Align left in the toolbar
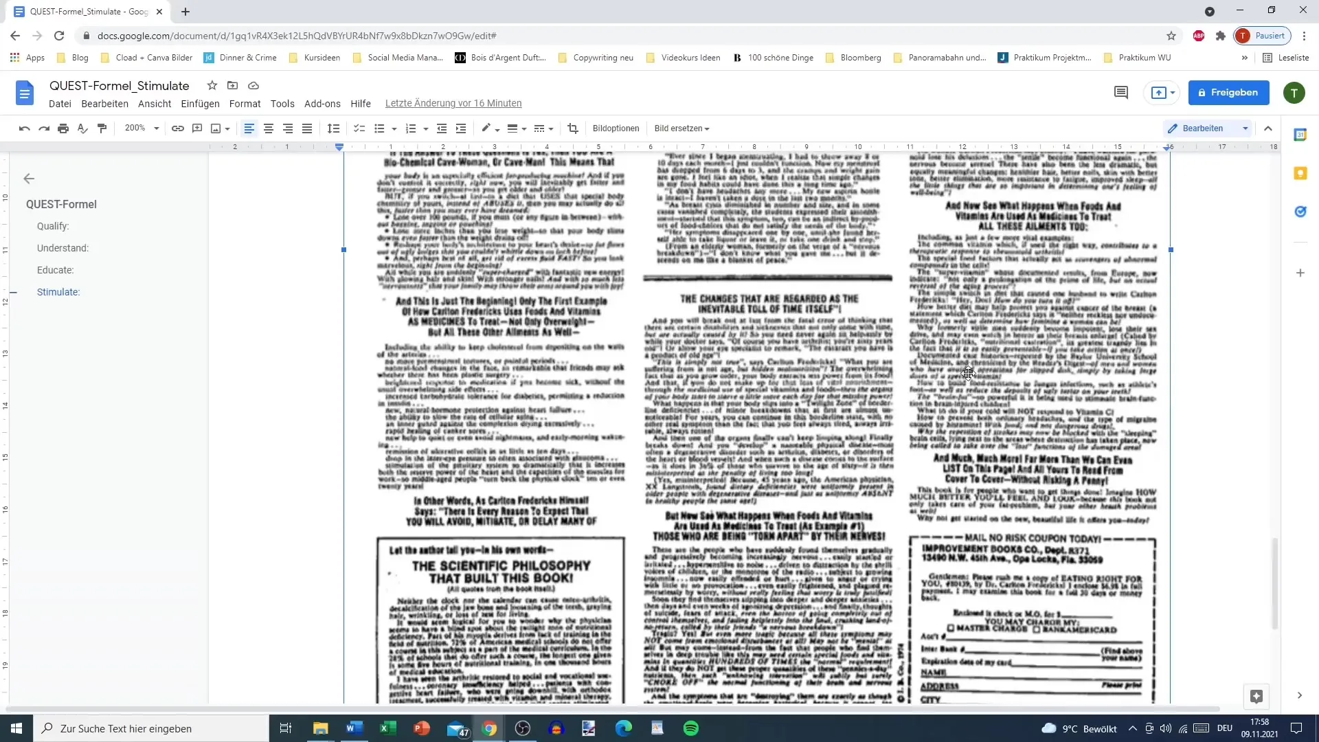The height and width of the screenshot is (742, 1319). tap(249, 128)
